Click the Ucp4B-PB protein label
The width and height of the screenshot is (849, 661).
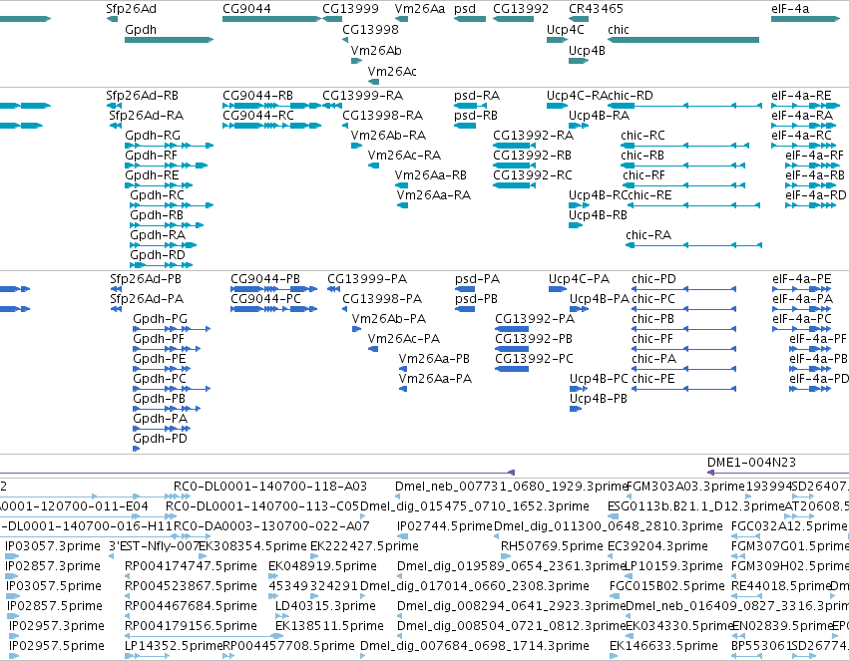[x=599, y=399]
